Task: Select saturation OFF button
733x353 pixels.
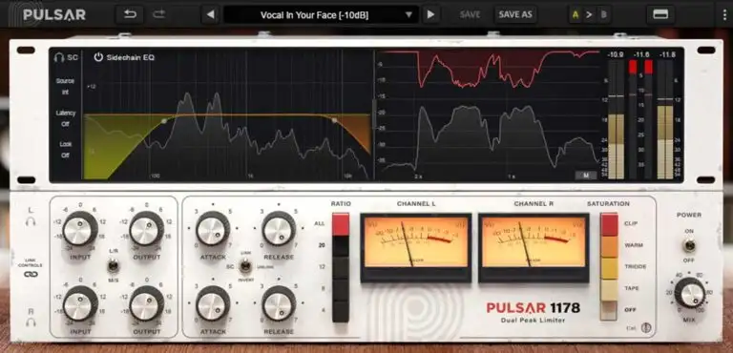Action: pos(609,311)
